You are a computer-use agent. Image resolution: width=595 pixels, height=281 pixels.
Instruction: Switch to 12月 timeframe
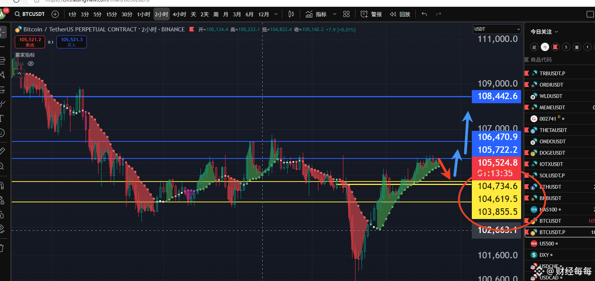263,14
